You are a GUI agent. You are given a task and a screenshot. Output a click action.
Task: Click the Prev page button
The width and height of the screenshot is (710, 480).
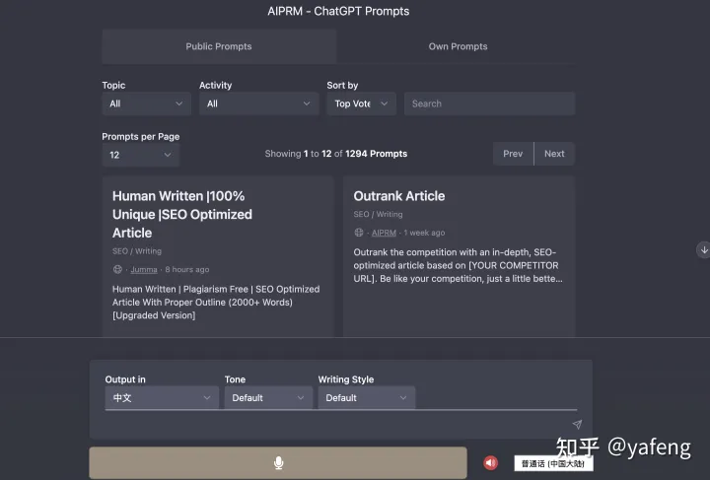tap(513, 154)
